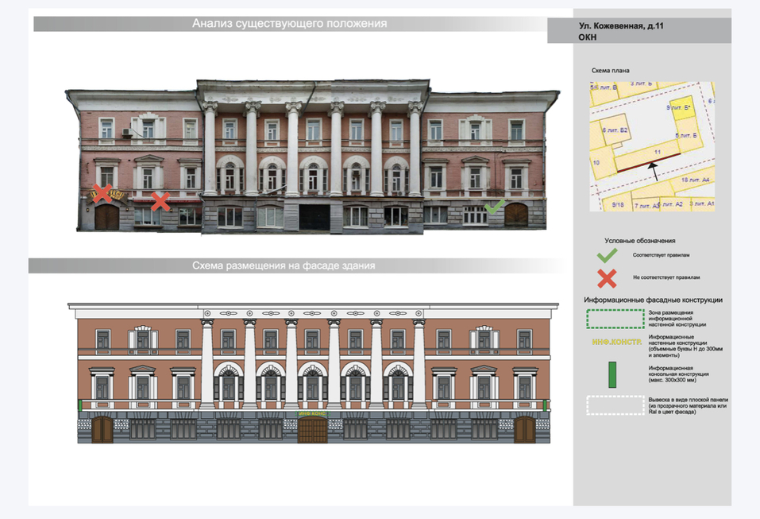Click the 'Условные обозначения' legend heading
760x519 pixels.
click(639, 241)
